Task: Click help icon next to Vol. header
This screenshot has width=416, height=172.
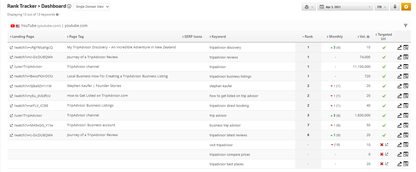Action: coord(368,37)
